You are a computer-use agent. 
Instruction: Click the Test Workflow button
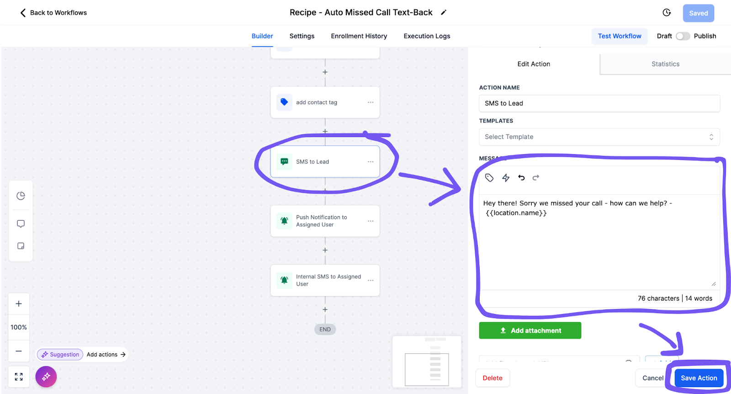[x=620, y=36]
